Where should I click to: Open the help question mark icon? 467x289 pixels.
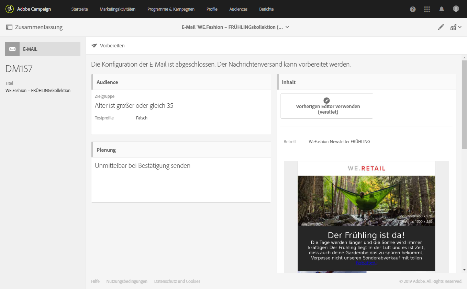pos(413,9)
